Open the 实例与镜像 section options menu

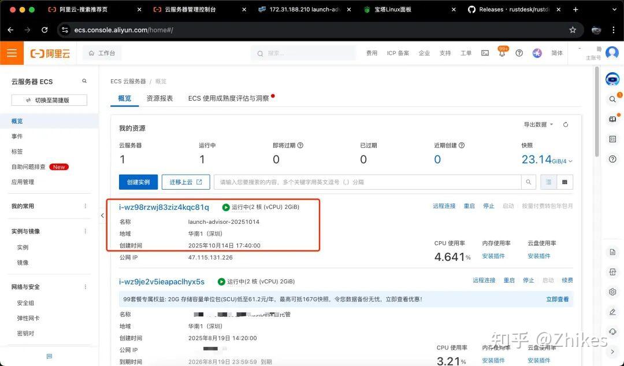pyautogui.click(x=85, y=231)
